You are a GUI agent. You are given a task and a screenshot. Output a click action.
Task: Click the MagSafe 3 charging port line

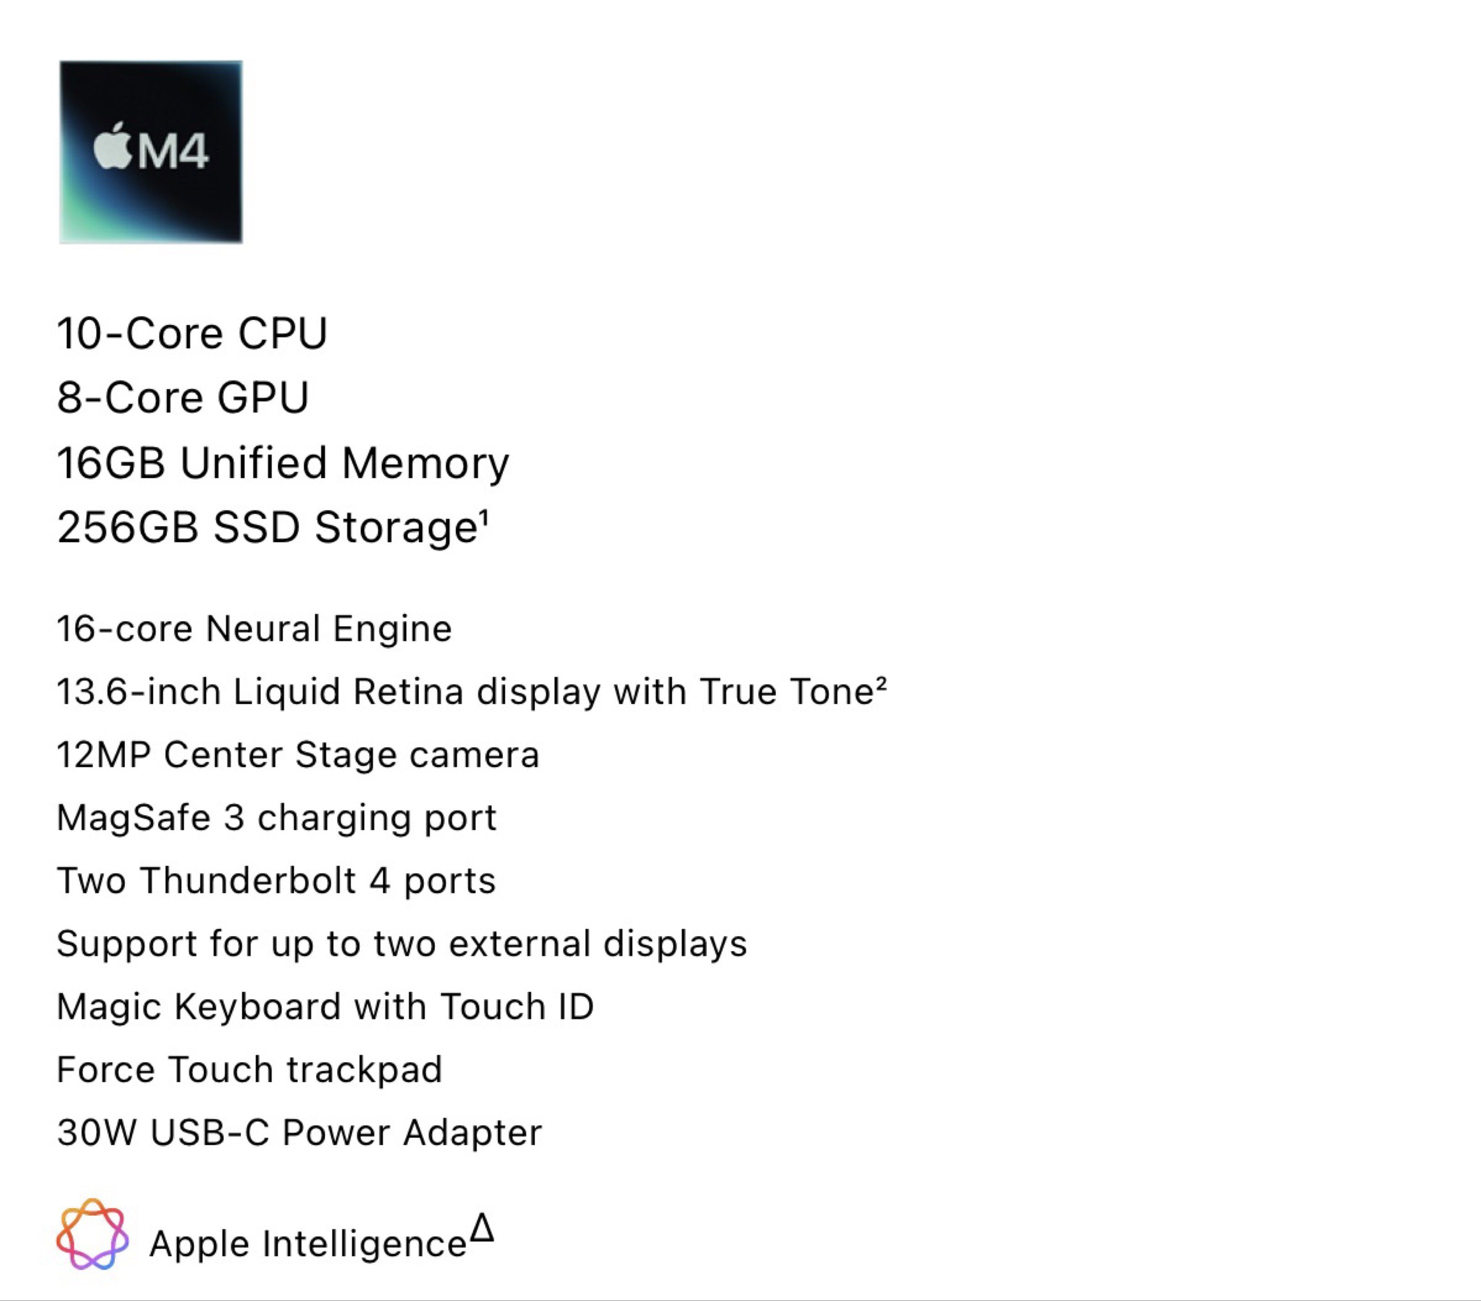point(277,817)
